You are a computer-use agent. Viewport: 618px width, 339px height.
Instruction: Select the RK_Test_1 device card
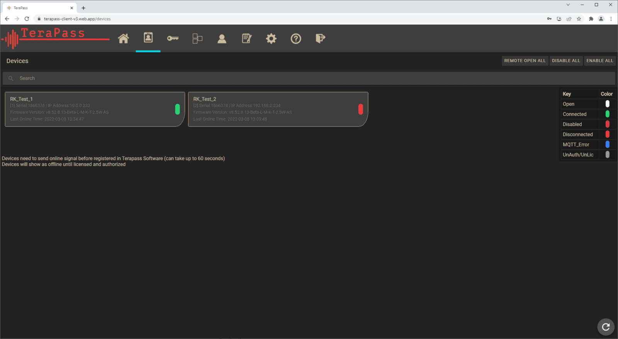pyautogui.click(x=95, y=109)
